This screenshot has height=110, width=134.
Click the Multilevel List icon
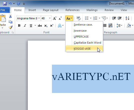pos(104,18)
